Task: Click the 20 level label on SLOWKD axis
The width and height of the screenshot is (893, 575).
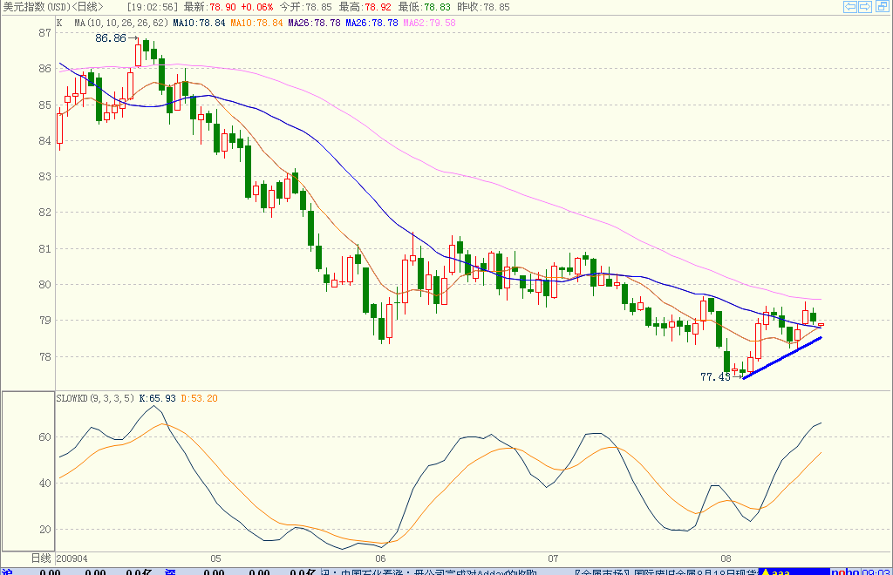Action: (x=45, y=529)
